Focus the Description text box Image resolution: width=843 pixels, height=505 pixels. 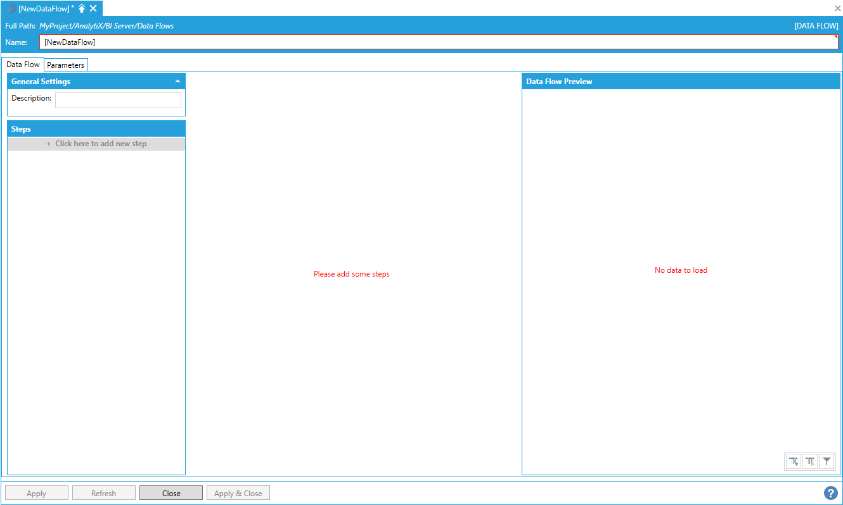pyautogui.click(x=118, y=100)
